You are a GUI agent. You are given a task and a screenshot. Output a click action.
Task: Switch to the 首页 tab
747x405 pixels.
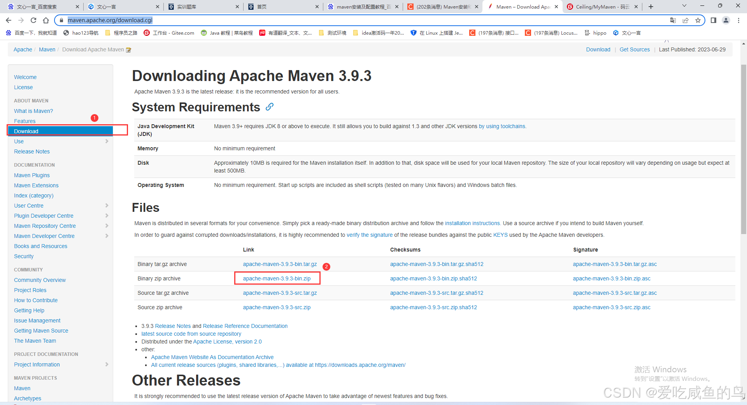point(282,7)
